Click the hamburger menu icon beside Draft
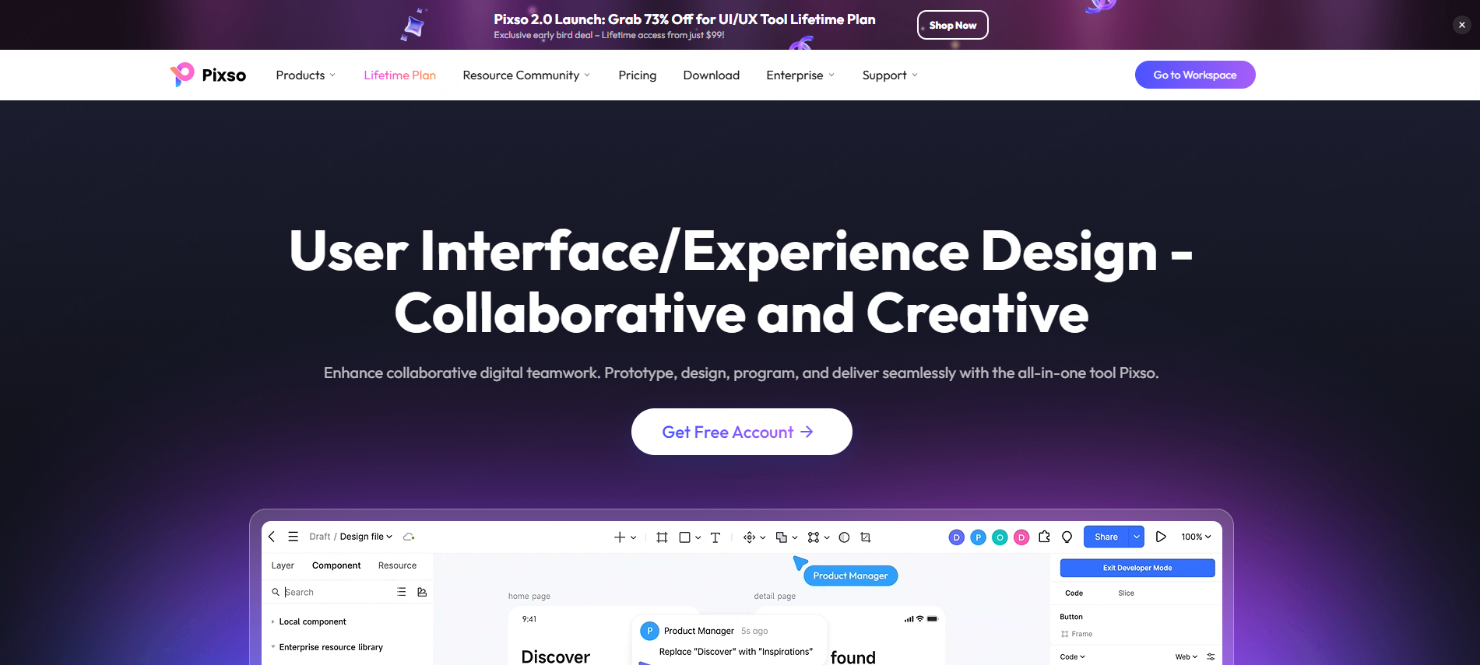Screen dimensions: 1480x665 [x=293, y=537]
